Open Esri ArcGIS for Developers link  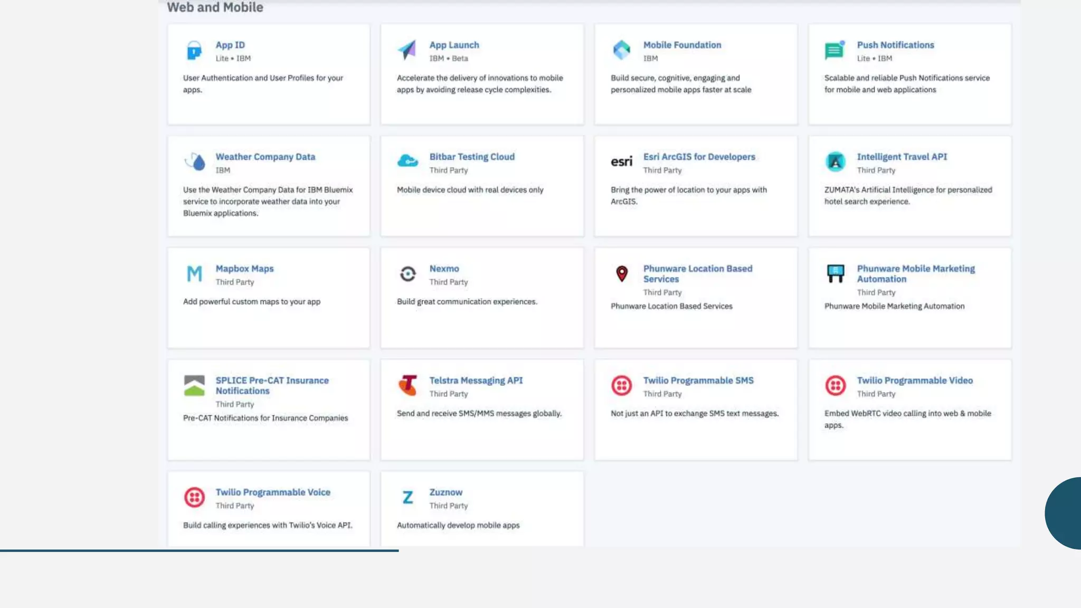click(x=699, y=157)
